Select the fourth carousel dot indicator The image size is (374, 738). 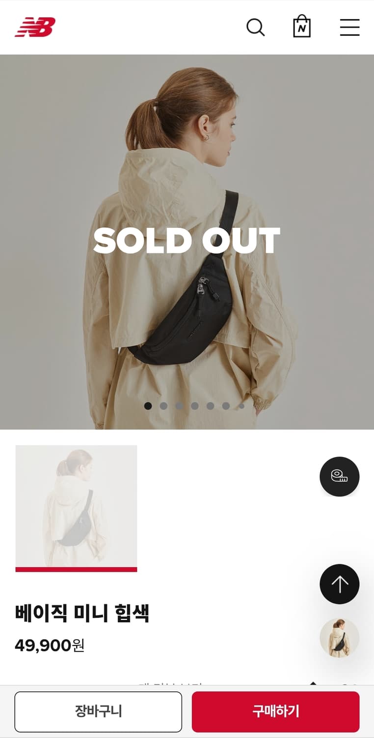pos(195,406)
